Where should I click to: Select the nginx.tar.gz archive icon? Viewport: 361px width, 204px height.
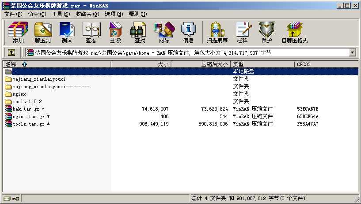tap(8, 116)
